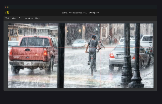Click the pickup truck's license plate
This screenshot has width=162, height=104.
(27, 63)
